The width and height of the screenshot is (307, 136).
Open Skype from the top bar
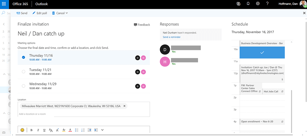[239, 4]
